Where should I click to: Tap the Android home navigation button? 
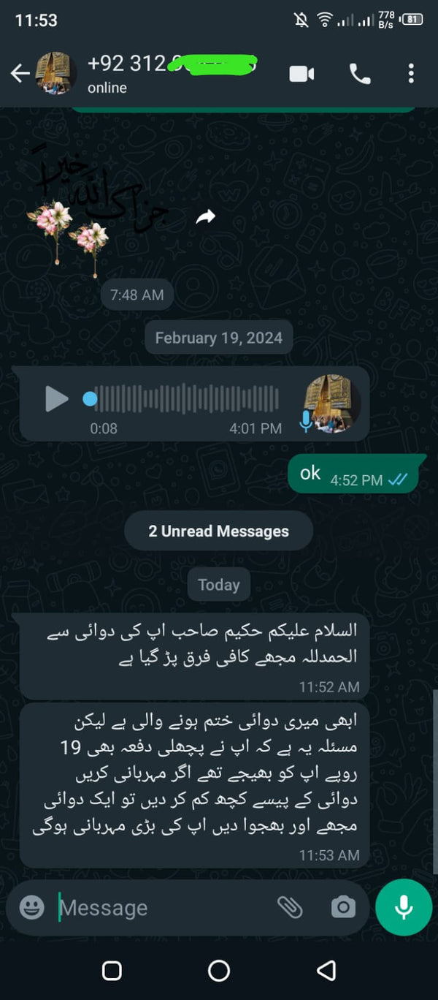click(x=219, y=971)
